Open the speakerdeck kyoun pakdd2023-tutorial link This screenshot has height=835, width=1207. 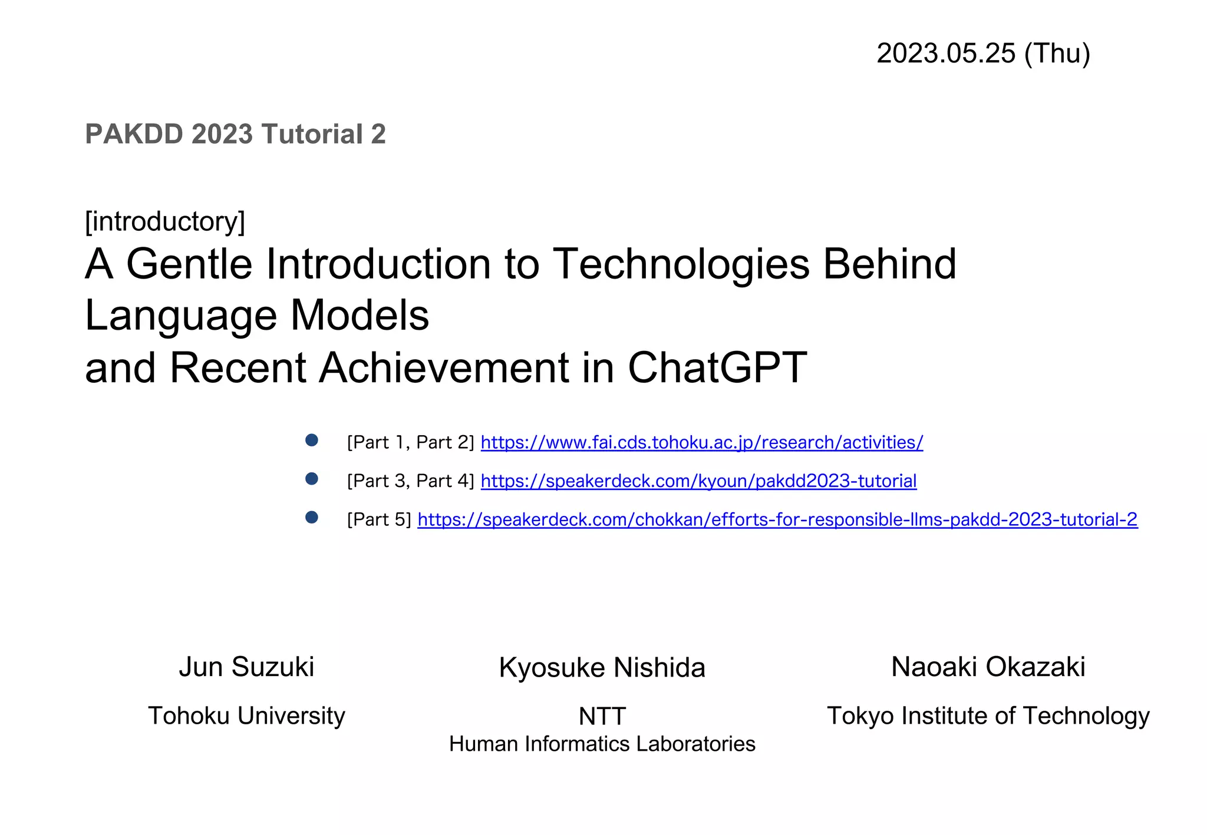tap(698, 481)
